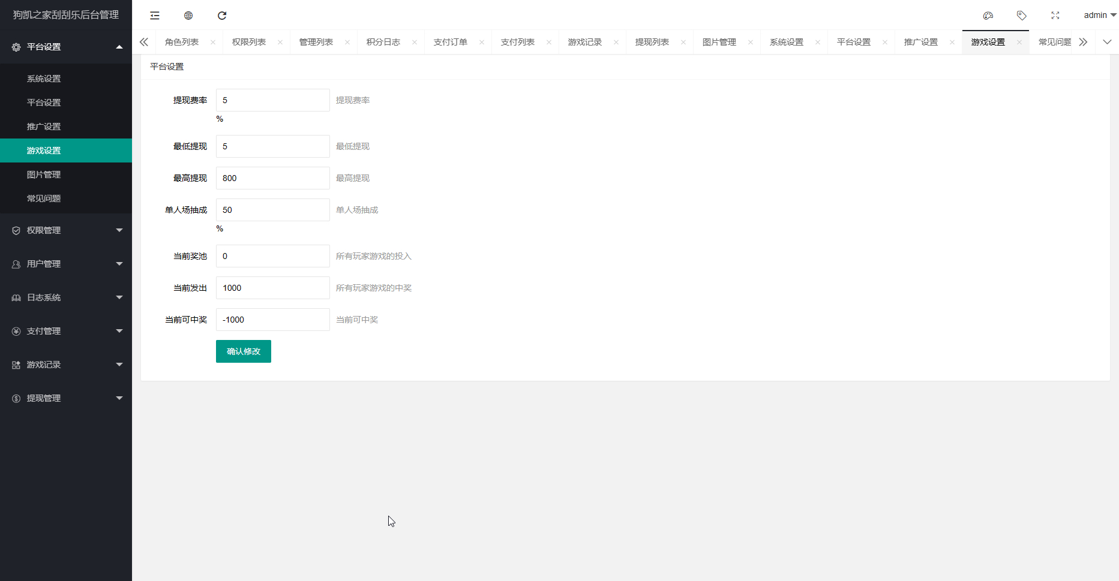Close the 游戏记录 tab

click(616, 42)
